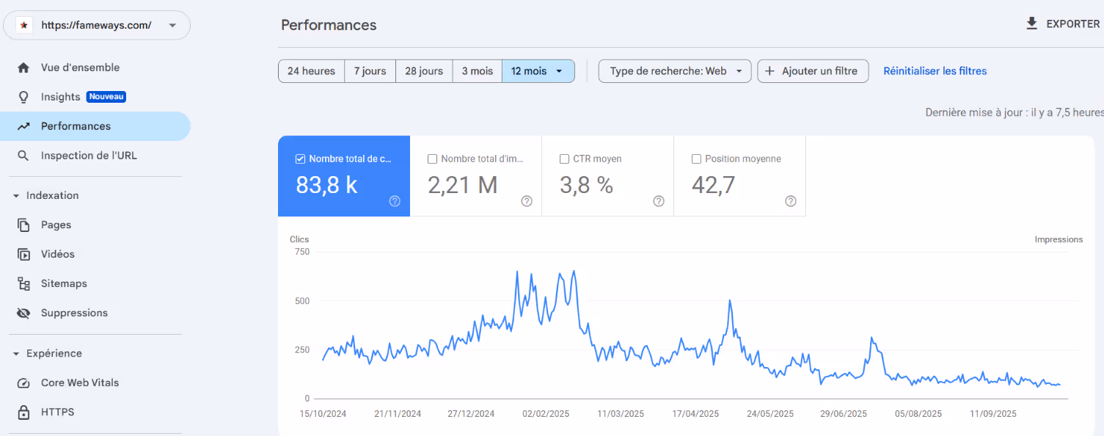Click the EXPORTER button

(x=1063, y=23)
